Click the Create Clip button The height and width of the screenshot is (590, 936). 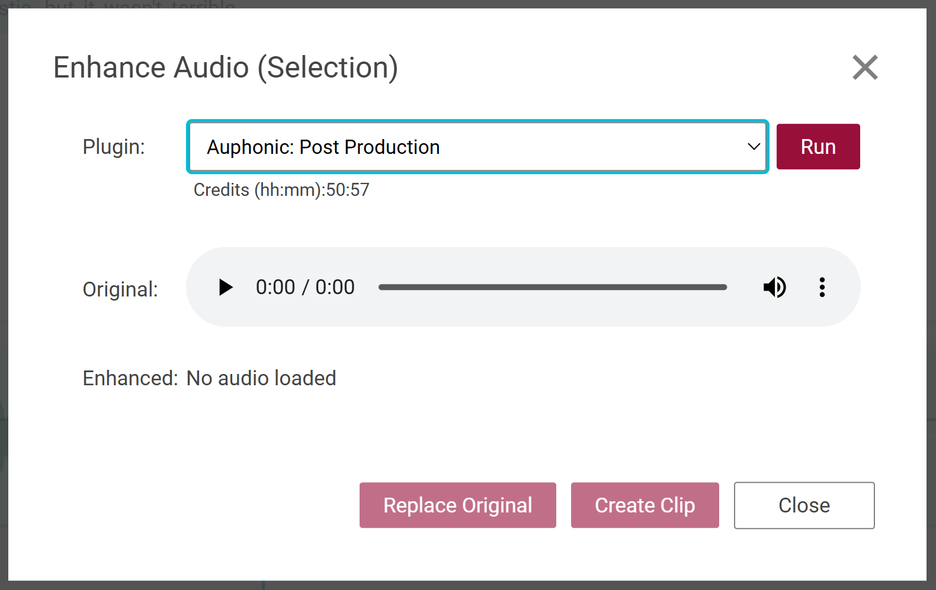coord(645,505)
